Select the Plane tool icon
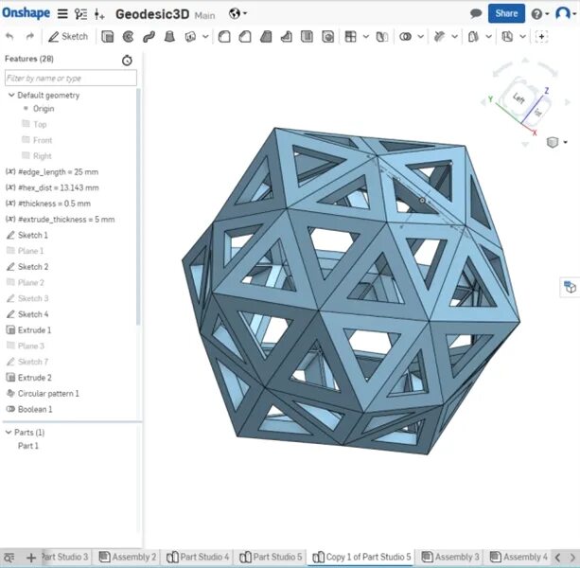 point(473,37)
